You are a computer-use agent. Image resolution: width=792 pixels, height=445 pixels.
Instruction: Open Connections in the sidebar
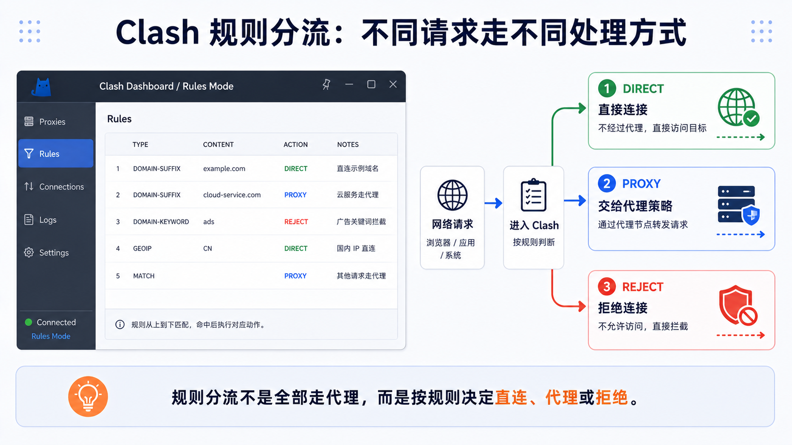tap(55, 187)
